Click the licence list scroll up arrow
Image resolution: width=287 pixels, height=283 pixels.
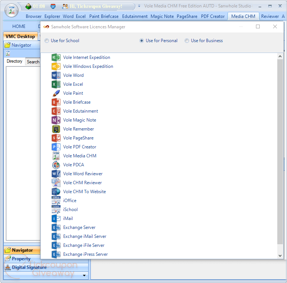point(280,56)
